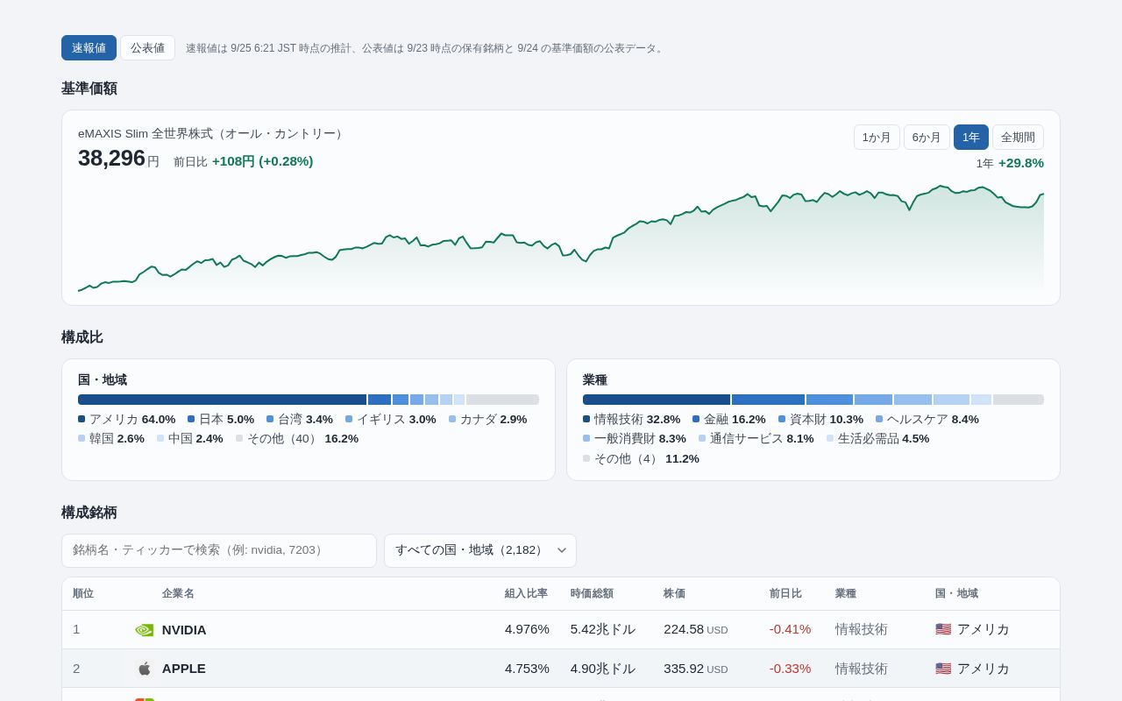
Task: Click the 一般消費財 8.3% legend entry
Action: [635, 439]
